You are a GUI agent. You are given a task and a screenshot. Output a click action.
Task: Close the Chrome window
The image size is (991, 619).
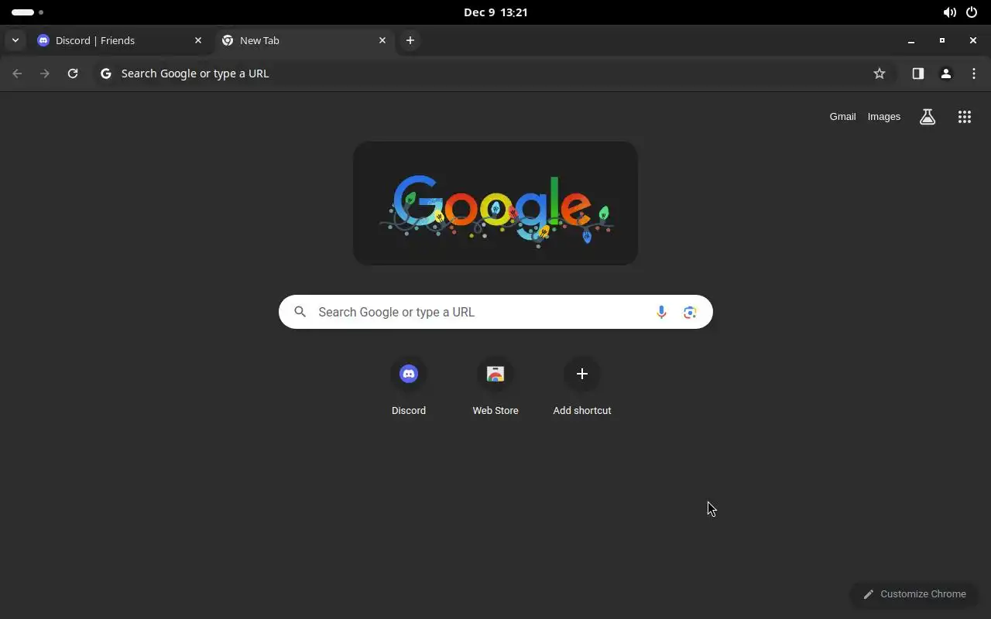pyautogui.click(x=973, y=40)
